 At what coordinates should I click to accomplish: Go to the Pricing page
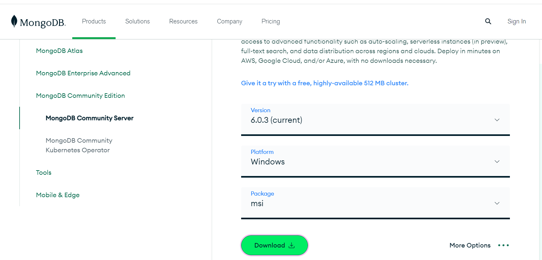point(271,21)
